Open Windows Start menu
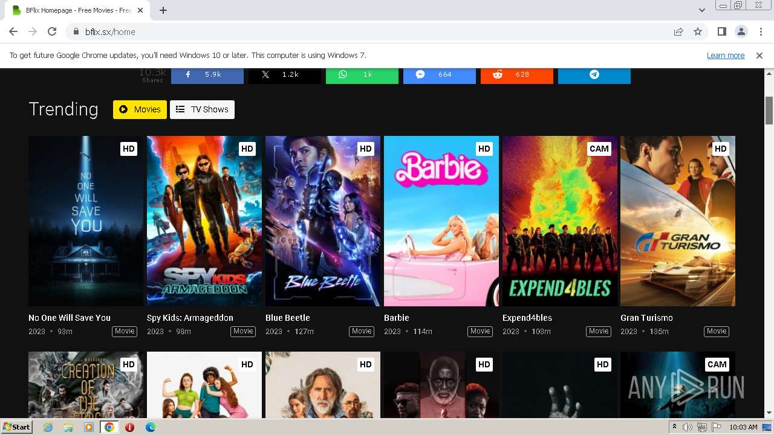 [x=17, y=427]
